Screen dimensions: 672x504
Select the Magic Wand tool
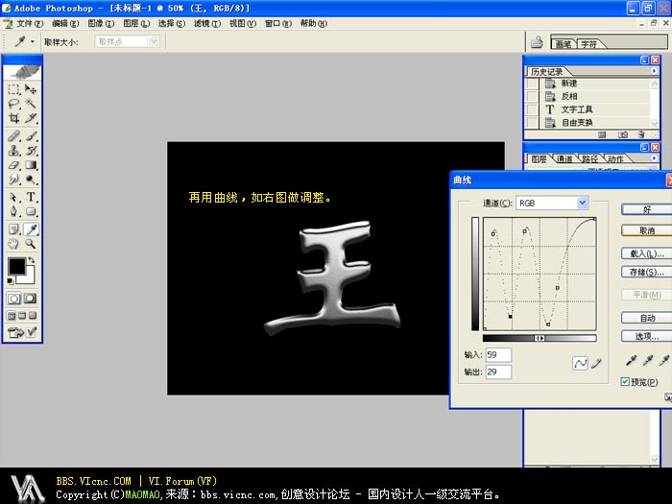click(x=31, y=104)
